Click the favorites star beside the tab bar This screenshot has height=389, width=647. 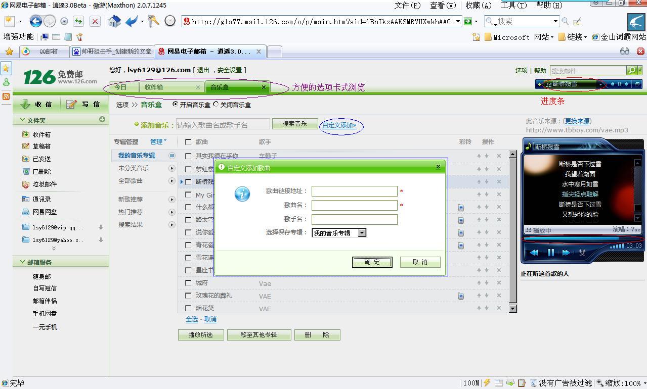9,52
